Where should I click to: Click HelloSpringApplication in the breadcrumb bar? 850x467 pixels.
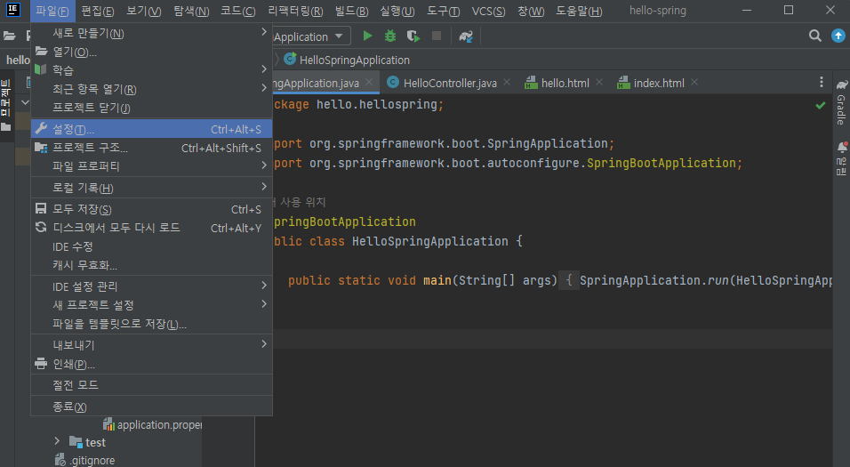(x=347, y=60)
